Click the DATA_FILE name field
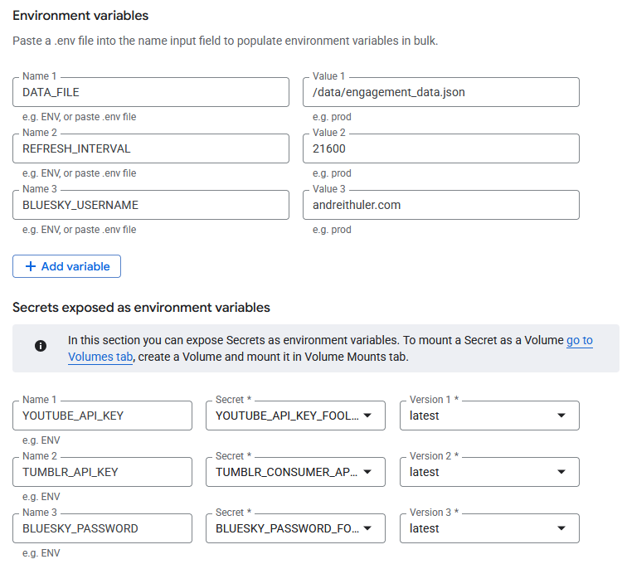 click(x=151, y=92)
